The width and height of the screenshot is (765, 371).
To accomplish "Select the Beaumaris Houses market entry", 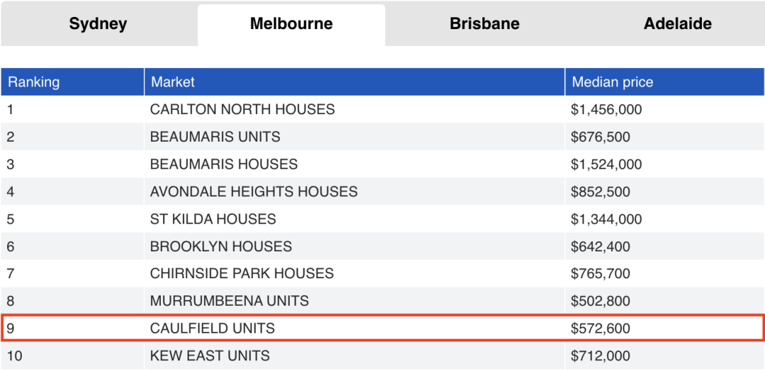I will click(224, 164).
